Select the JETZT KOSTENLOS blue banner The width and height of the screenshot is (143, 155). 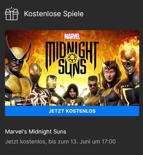(72, 111)
